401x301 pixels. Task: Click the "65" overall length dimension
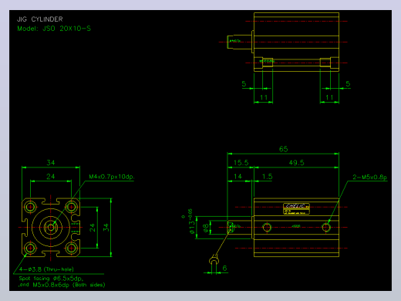pos(284,149)
